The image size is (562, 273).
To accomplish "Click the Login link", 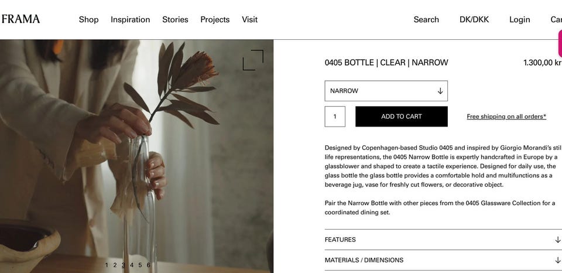I will [519, 19].
